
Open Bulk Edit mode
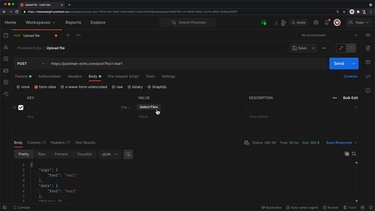pyautogui.click(x=350, y=98)
